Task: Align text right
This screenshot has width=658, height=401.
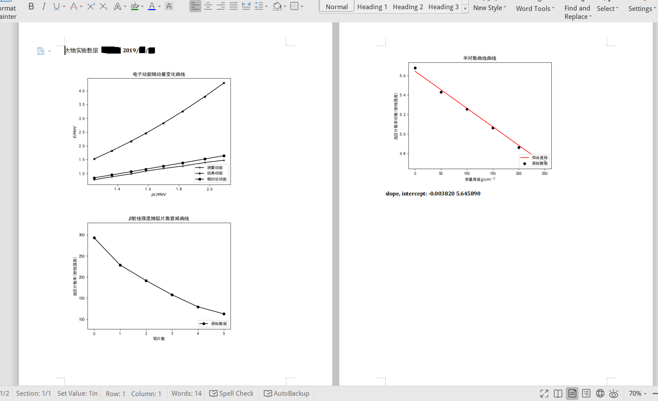Action: point(221,6)
